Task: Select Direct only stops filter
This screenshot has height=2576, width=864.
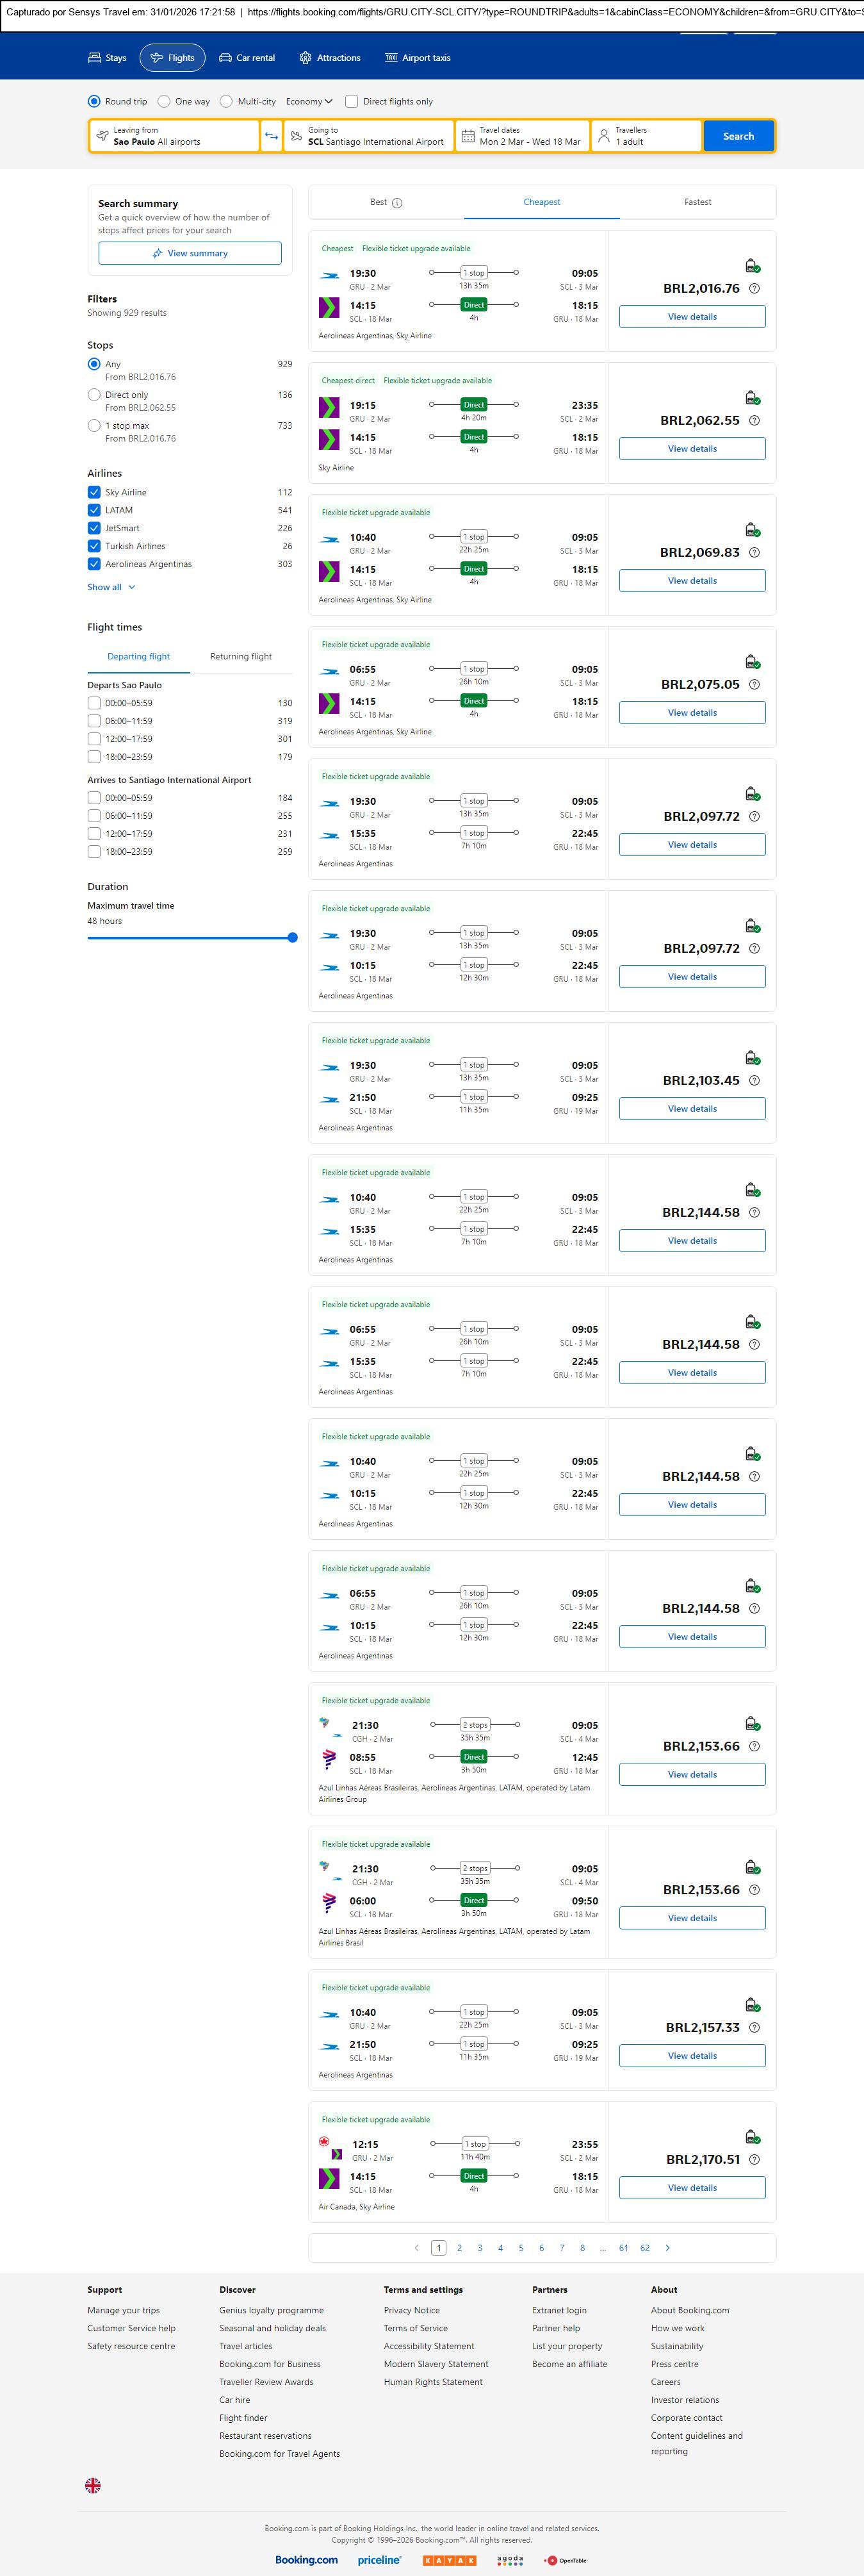Action: click(94, 395)
